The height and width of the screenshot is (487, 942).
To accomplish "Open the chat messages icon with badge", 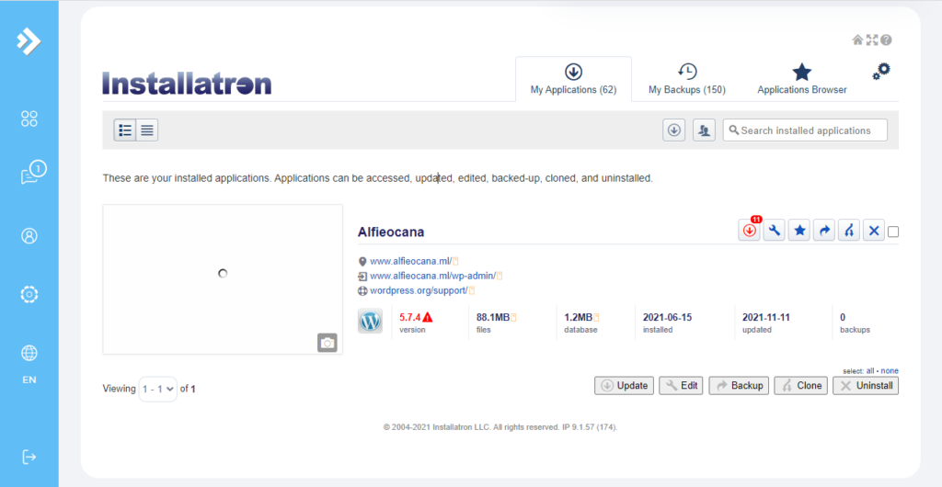I will (33, 173).
